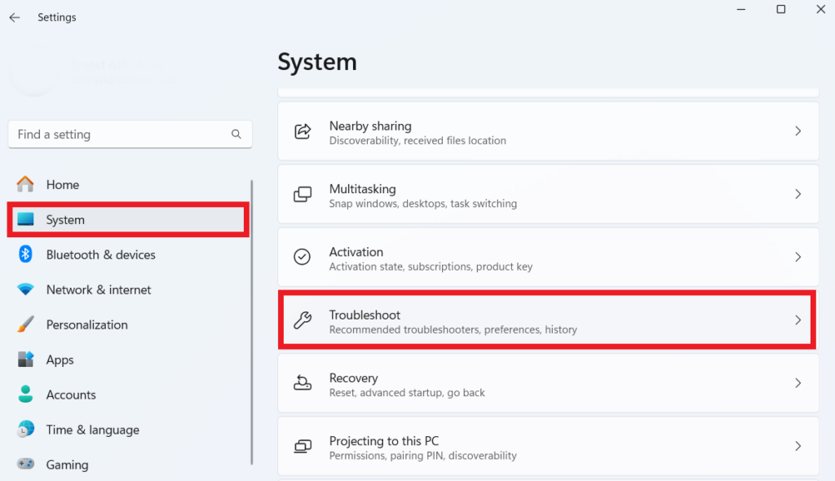The image size is (835, 481).
Task: Open Time & language settings
Action: pyautogui.click(x=93, y=430)
